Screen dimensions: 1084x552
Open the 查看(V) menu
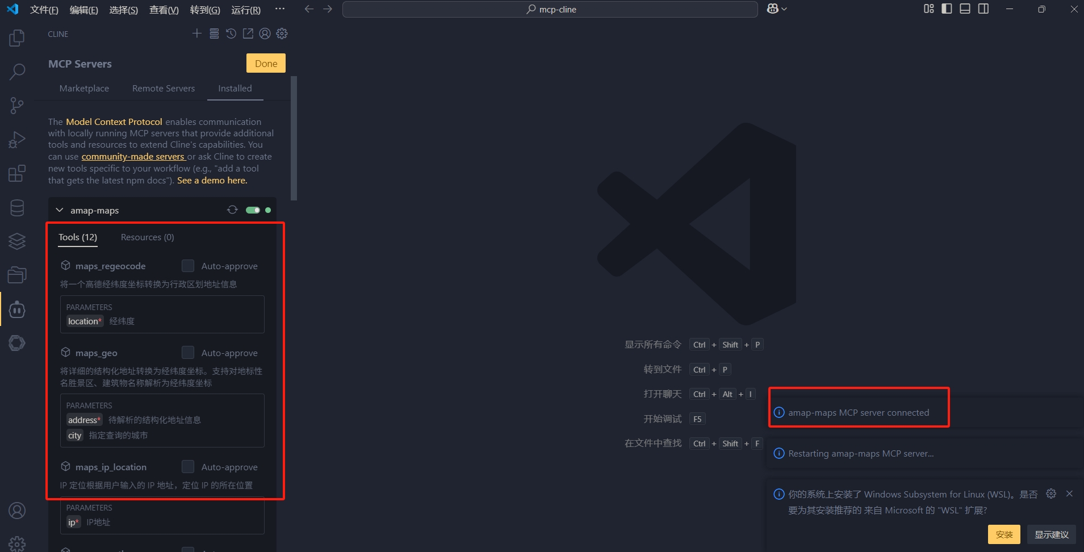[x=164, y=10]
